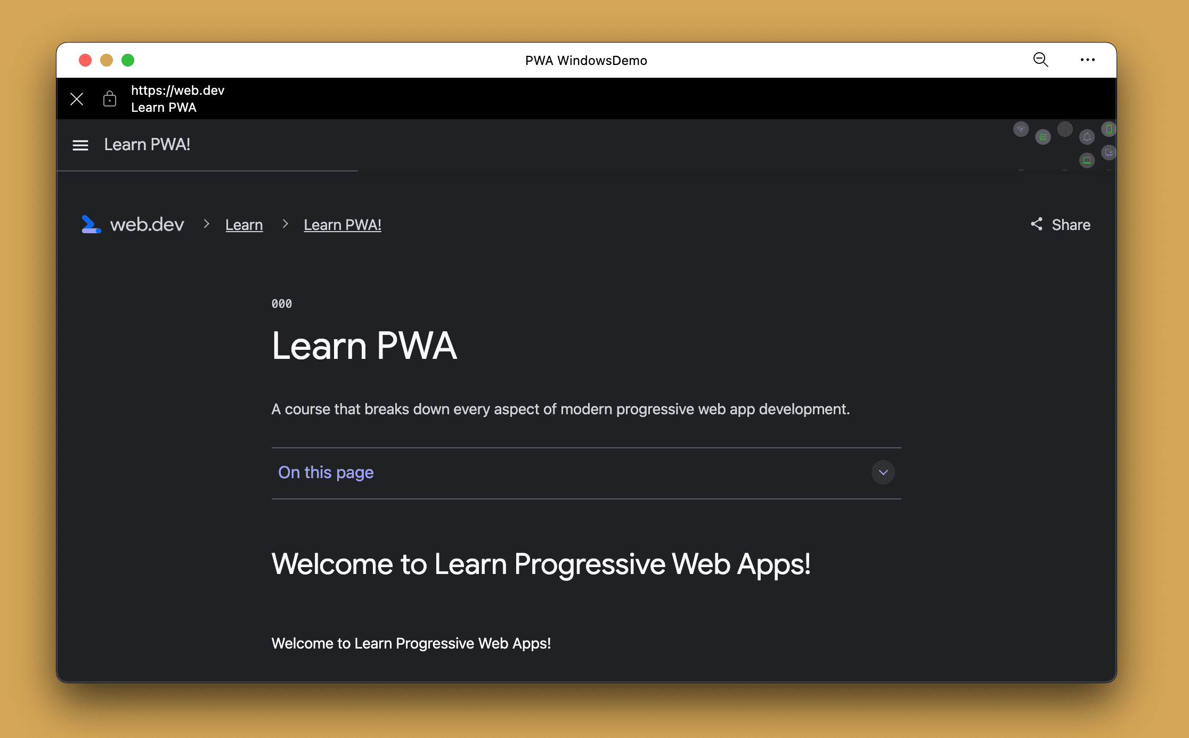
Task: Select the Learn PWA! menu tab
Action: [x=146, y=144]
